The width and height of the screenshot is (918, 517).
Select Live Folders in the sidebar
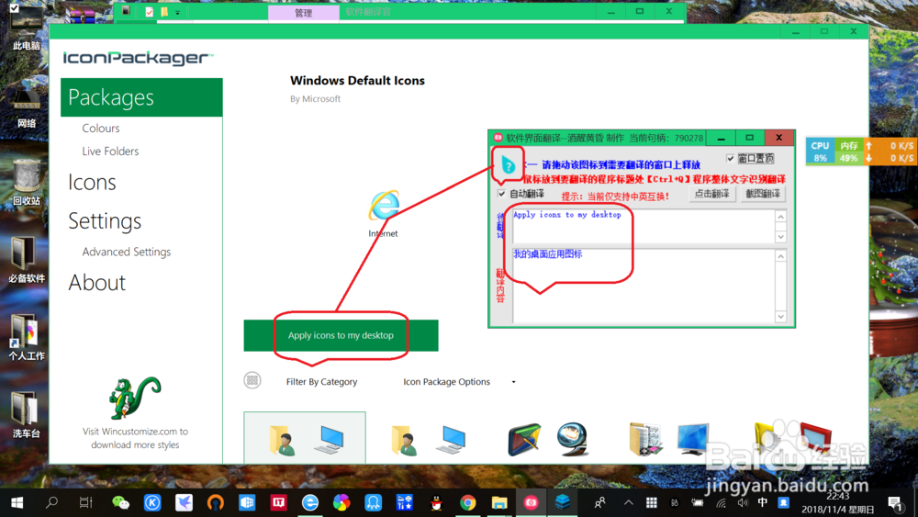coord(110,152)
